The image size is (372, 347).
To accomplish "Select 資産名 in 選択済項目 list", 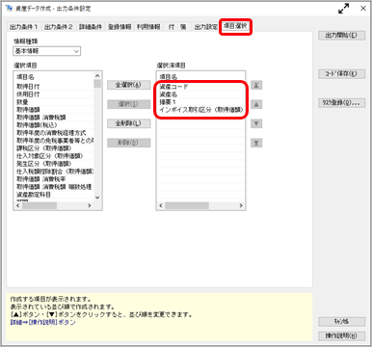I will point(201,94).
